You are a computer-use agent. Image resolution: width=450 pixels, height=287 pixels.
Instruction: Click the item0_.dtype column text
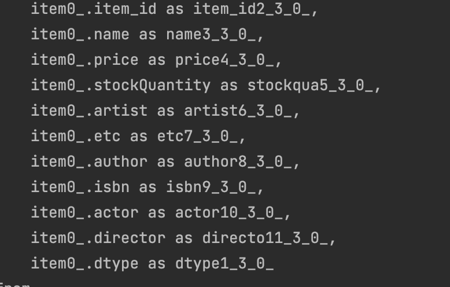(85, 263)
